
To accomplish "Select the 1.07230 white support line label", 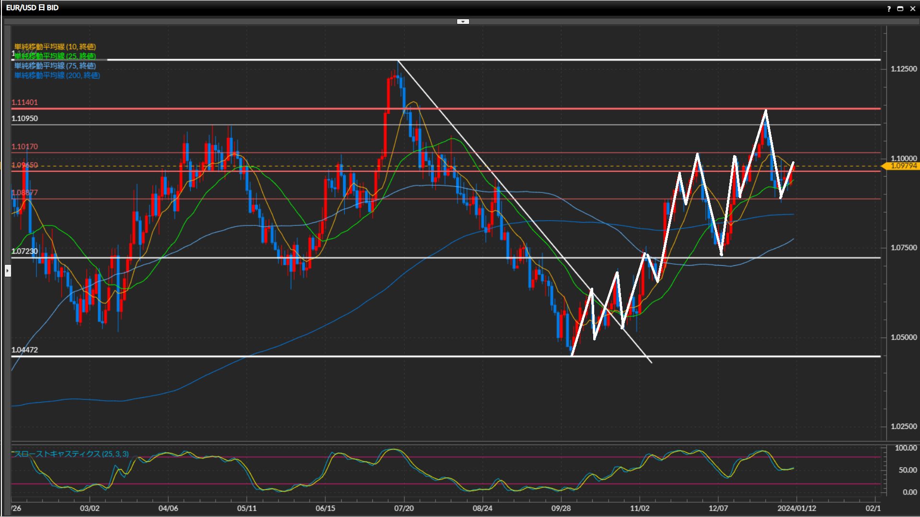I will coord(24,251).
